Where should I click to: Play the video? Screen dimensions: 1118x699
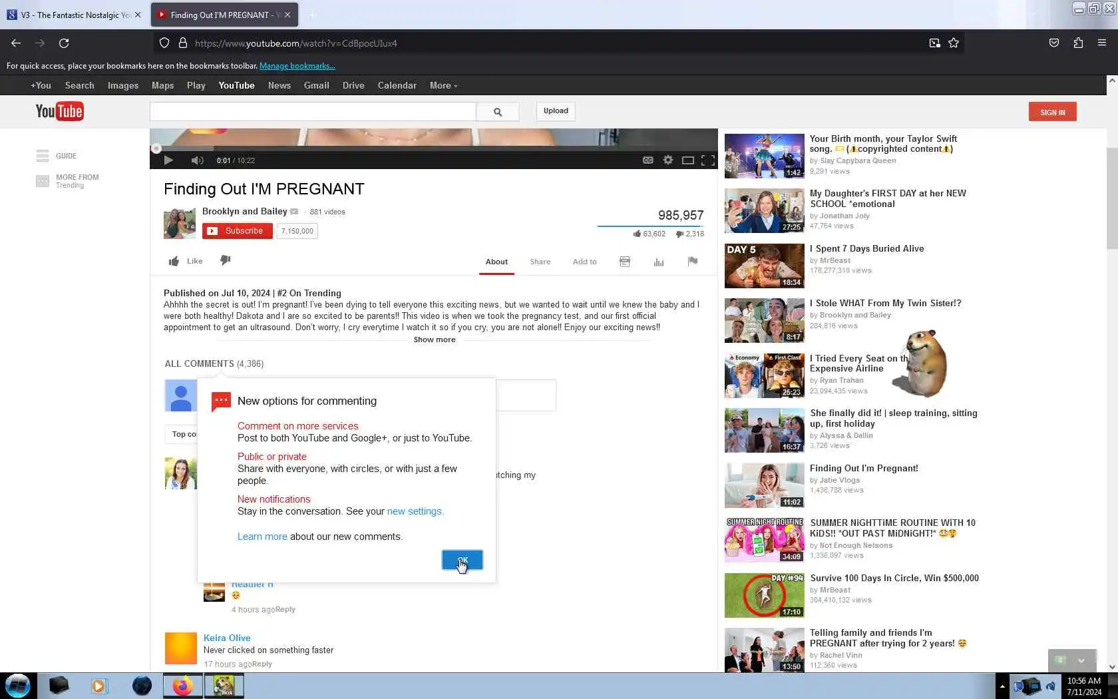[168, 160]
